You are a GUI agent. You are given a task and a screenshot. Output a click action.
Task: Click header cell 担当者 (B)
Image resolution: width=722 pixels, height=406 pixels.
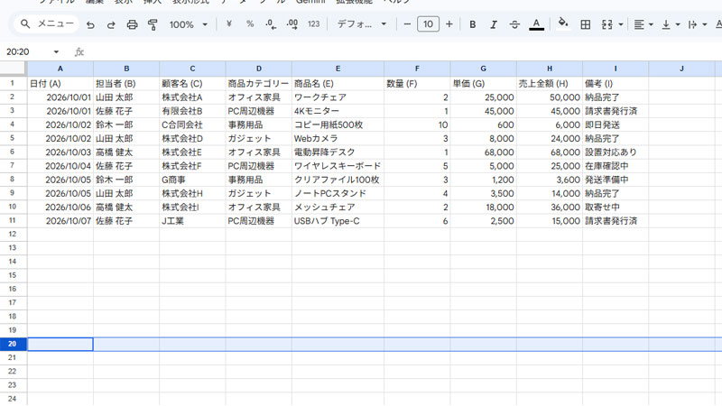126,83
